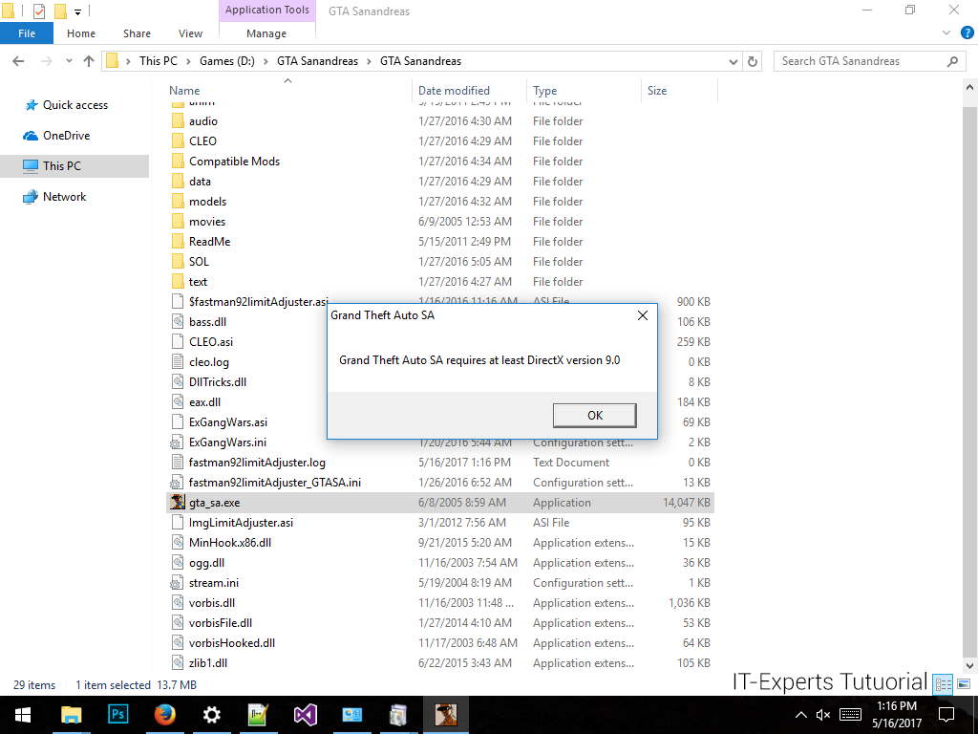The height and width of the screenshot is (734, 978).
Task: Open the address bar history dropdown
Action: click(733, 61)
